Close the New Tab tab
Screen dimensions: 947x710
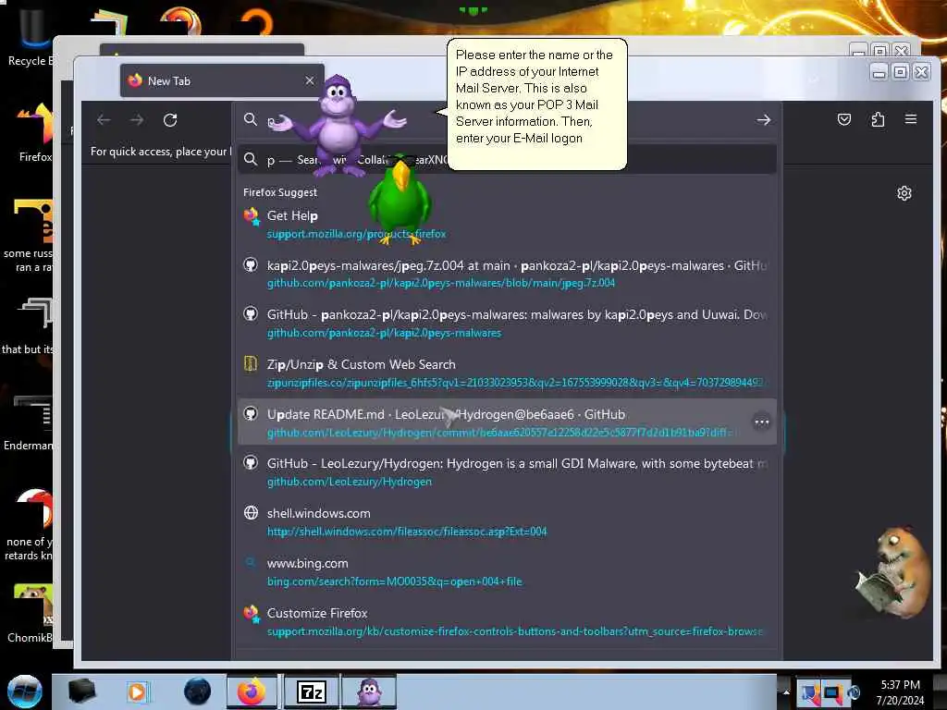coord(310,80)
